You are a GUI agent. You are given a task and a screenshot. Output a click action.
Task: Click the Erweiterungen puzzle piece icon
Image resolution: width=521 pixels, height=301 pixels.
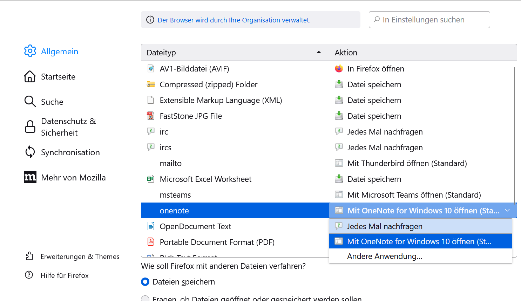point(29,256)
